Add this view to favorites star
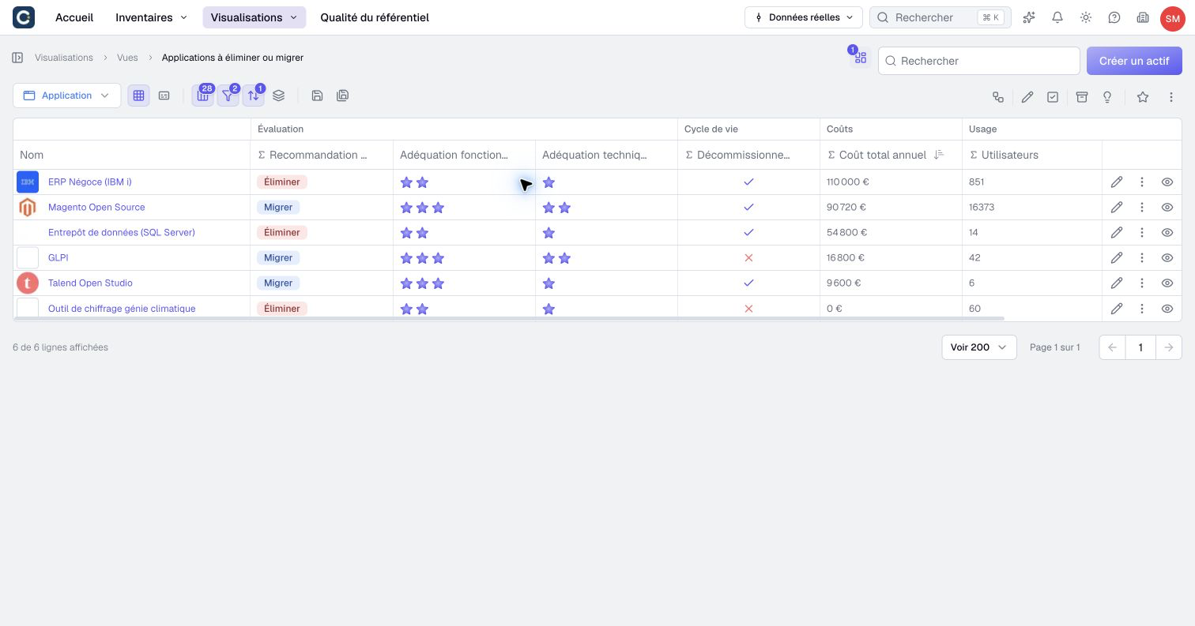This screenshot has width=1195, height=626. click(x=1143, y=97)
